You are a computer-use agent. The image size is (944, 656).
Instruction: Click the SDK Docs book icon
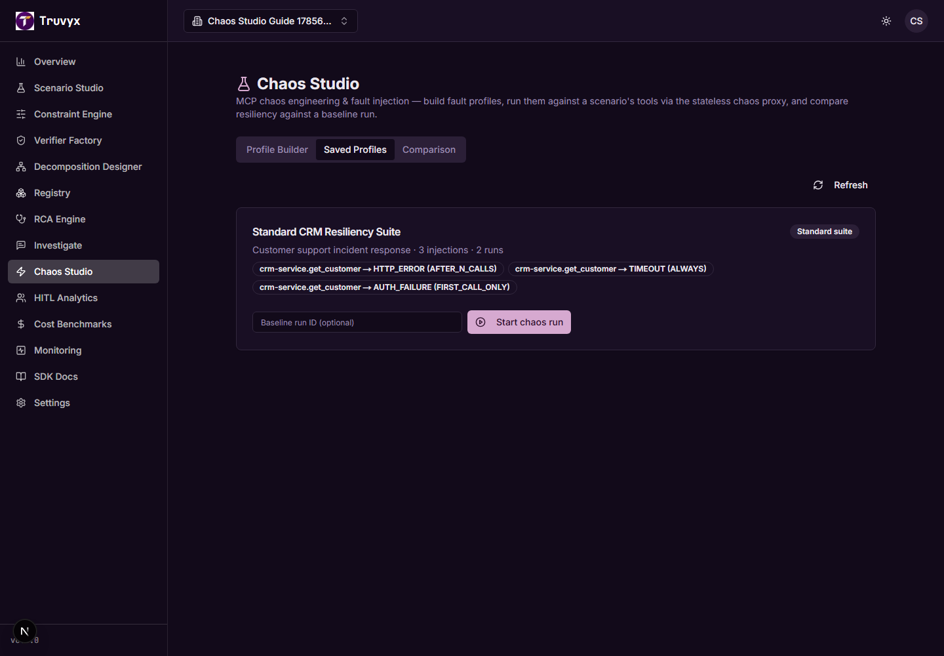(x=21, y=377)
